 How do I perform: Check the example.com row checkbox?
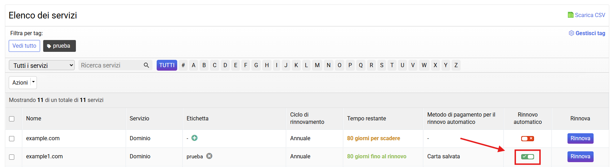tap(12, 138)
